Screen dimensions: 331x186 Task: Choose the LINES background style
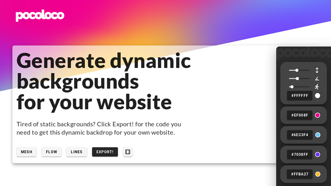(77, 152)
